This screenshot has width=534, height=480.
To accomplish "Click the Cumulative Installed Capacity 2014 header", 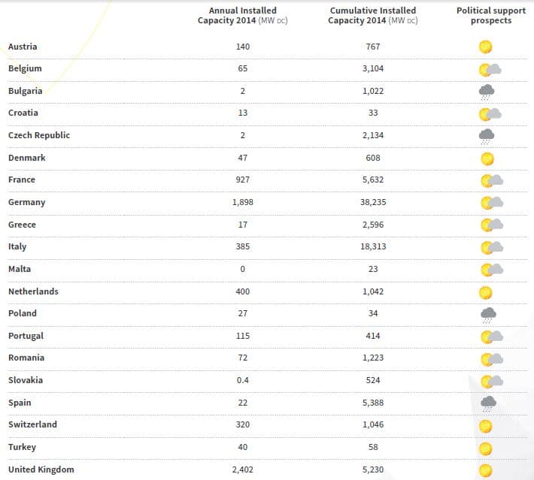I will click(373, 16).
